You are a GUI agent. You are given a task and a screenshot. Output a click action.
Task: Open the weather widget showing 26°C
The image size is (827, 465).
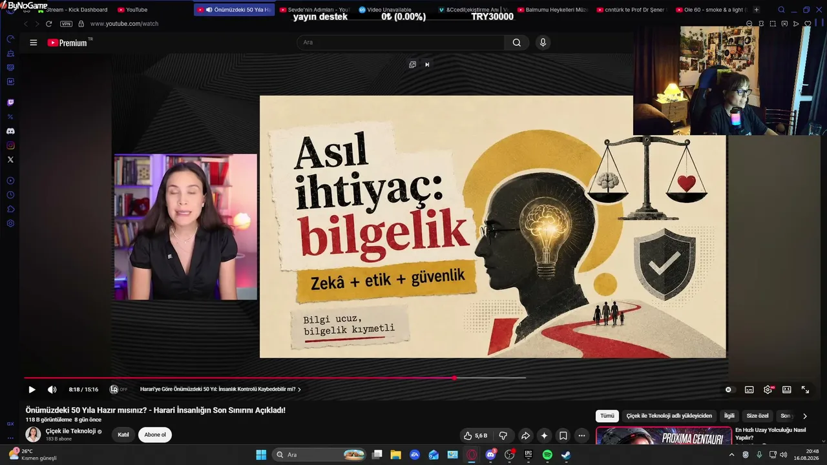33,455
